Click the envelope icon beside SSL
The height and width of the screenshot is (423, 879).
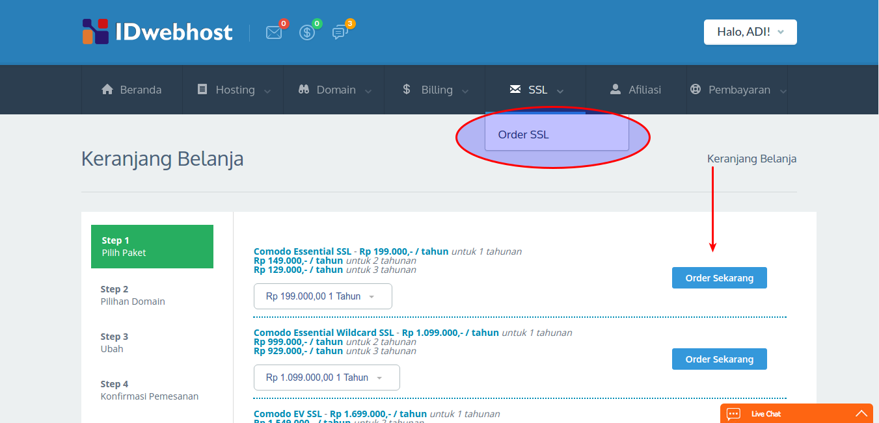[515, 90]
